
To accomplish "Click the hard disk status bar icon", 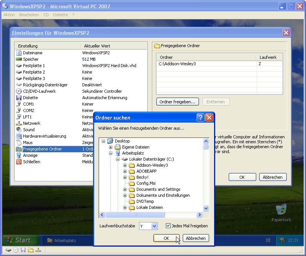I will (8, 250).
